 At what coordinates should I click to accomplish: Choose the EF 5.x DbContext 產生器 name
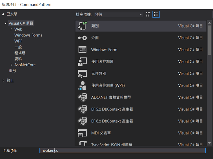click(x=112, y=109)
